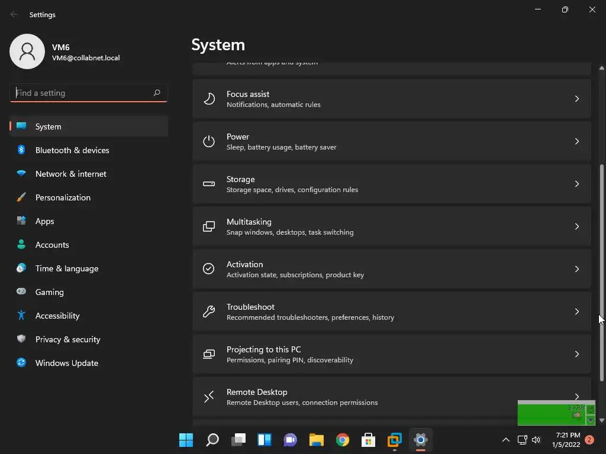Click the Network wifi sidebar icon

21,173
